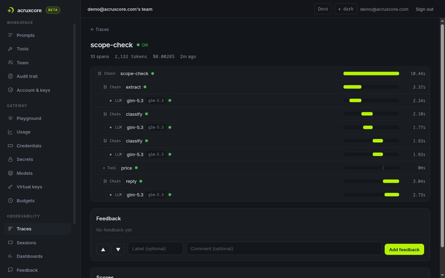Click the BETA badge
This screenshot has height=278, width=445.
(x=53, y=10)
